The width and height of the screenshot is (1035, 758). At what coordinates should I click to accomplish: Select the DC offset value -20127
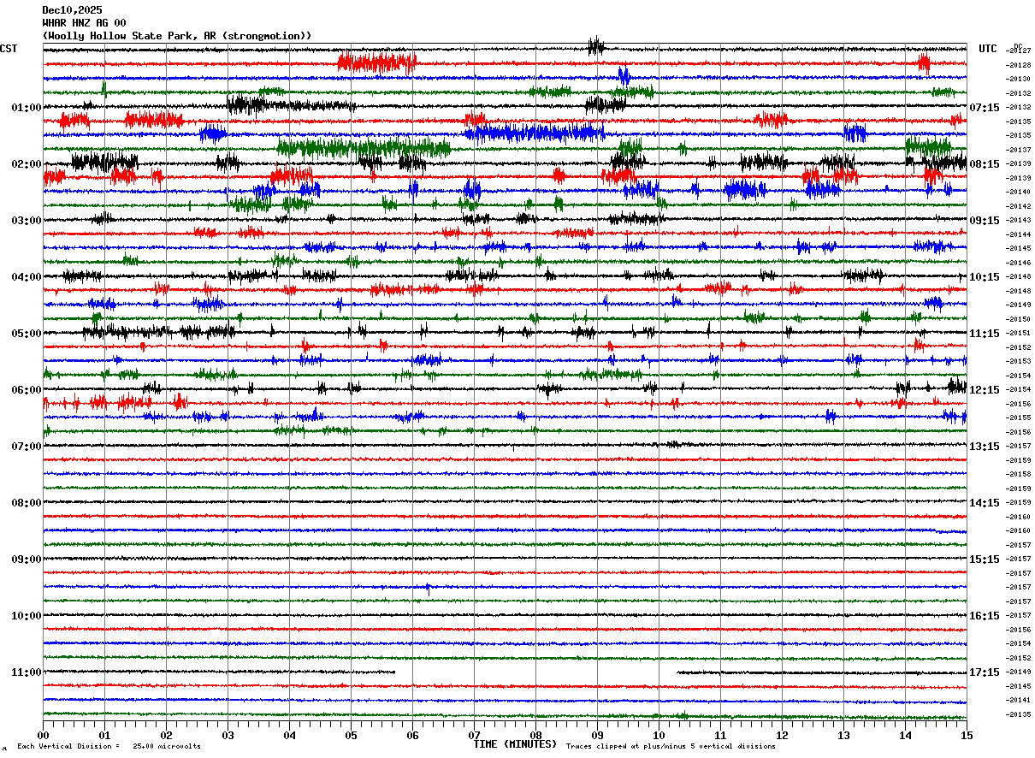1019,51
